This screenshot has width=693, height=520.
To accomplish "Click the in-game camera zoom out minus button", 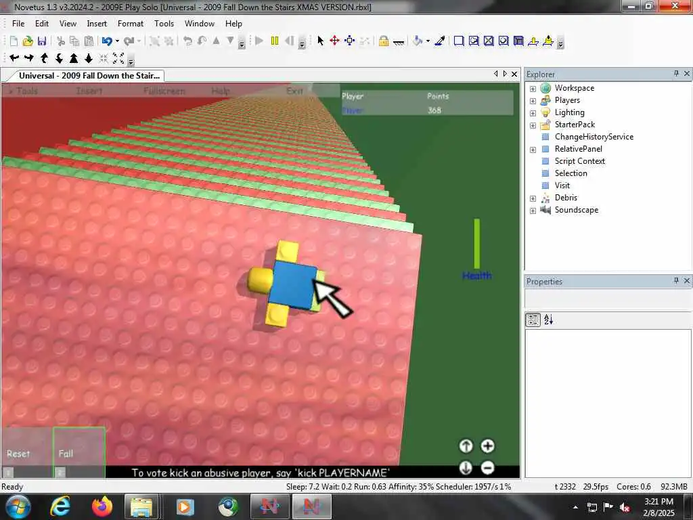I will pyautogui.click(x=487, y=467).
